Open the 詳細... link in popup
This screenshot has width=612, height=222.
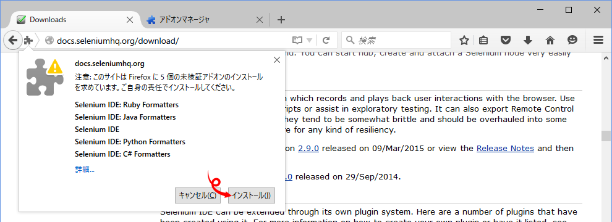coord(85,170)
